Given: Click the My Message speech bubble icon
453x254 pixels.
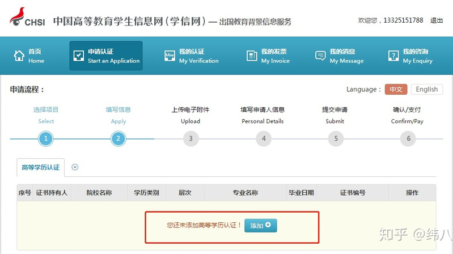Looking at the screenshot, I should 320,56.
